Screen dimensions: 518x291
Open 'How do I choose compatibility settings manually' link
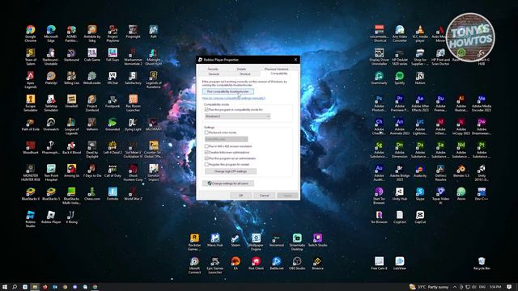234,98
